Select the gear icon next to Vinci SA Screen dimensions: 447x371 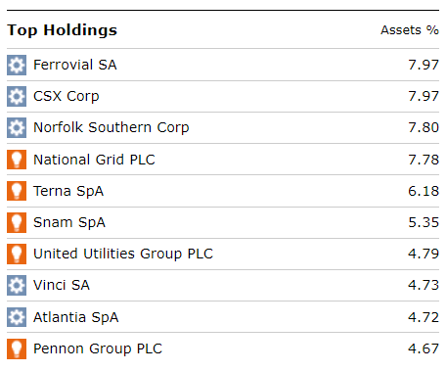[17, 285]
